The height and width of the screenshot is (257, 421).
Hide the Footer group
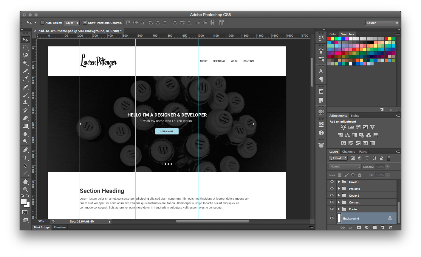click(x=332, y=209)
